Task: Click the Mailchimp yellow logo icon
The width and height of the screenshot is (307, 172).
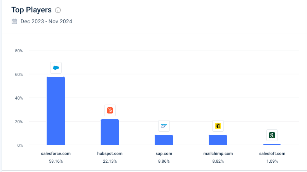Action: [218, 126]
